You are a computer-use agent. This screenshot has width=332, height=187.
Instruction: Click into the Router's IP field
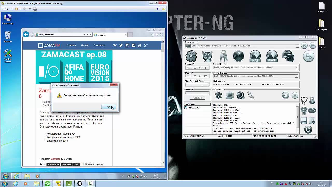pos(197,68)
